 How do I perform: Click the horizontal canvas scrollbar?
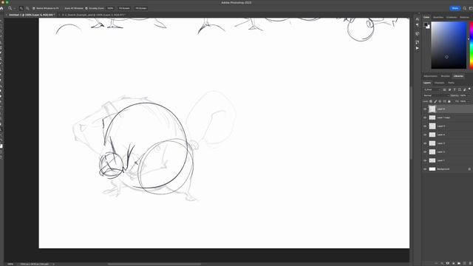[154, 265]
